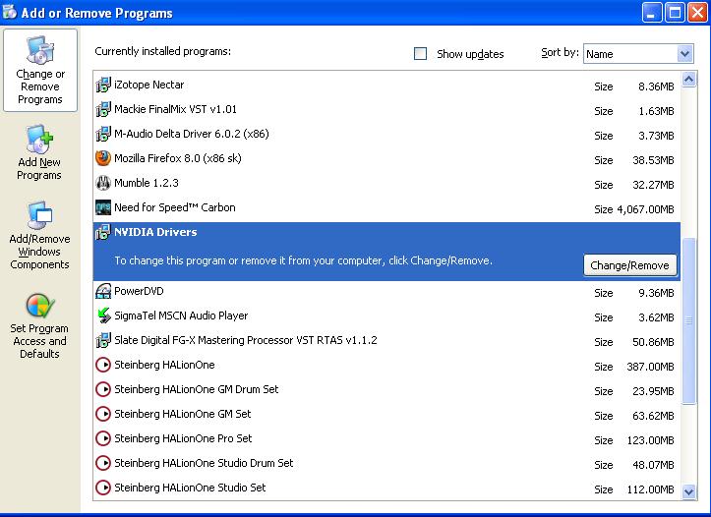Select SigmaTel MSCN Audio Player entry
Screen dimensions: 711x517
tap(386, 316)
